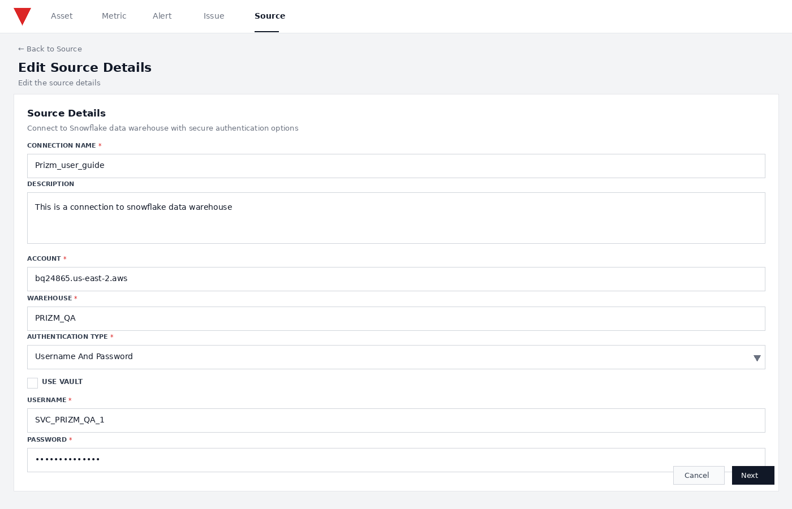The image size is (792, 509).
Task: Click the CONNECTION NAME label
Action: point(62,145)
